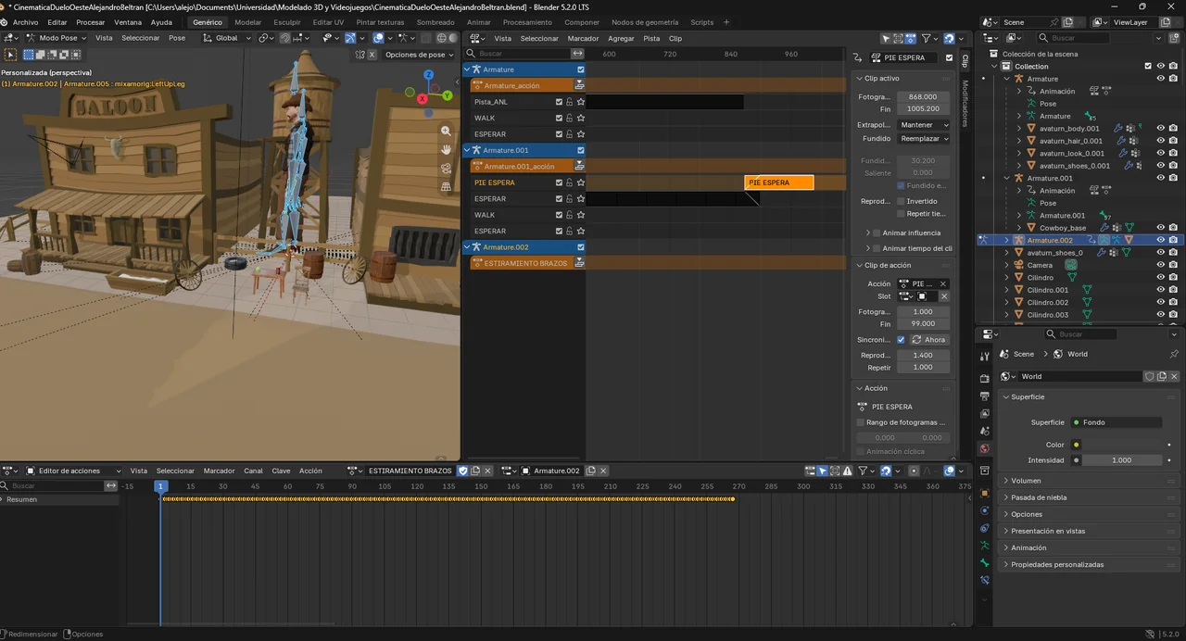Toggle X-axis mirror pose button
Viewport: 1186px width, 641px height.
[371, 55]
